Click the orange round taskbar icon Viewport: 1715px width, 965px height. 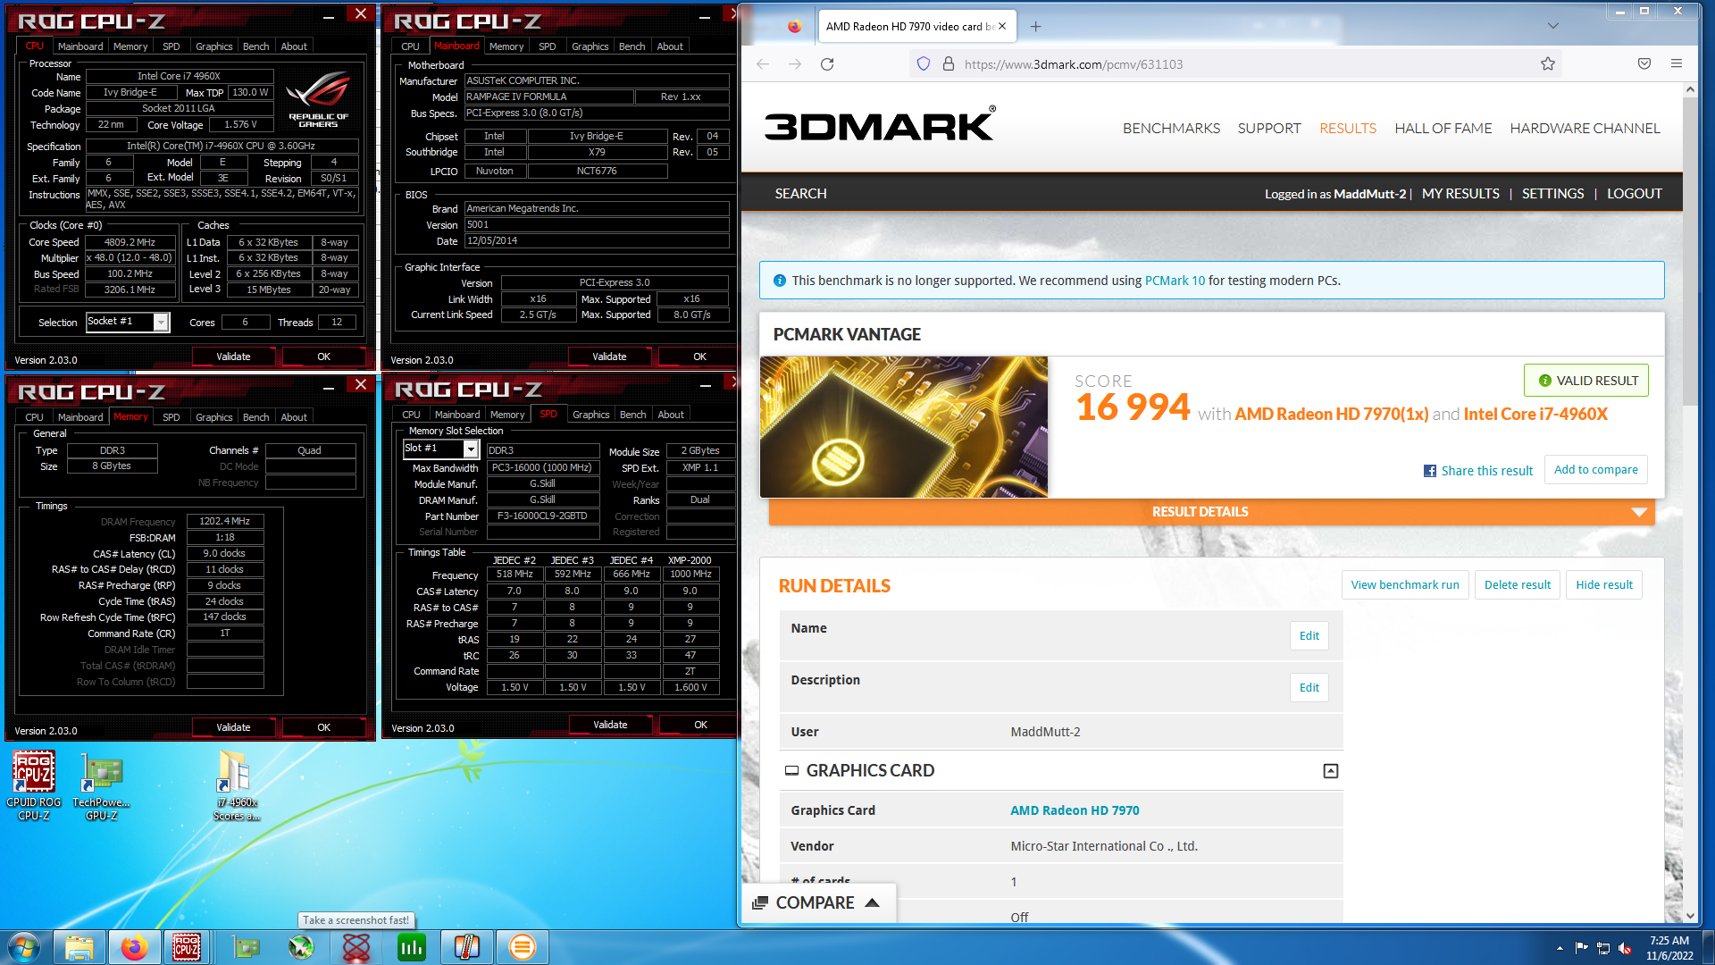pos(523,947)
